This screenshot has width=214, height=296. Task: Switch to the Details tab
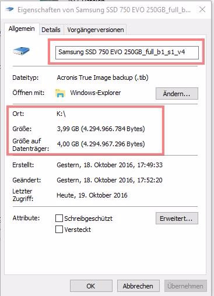pos(51,30)
